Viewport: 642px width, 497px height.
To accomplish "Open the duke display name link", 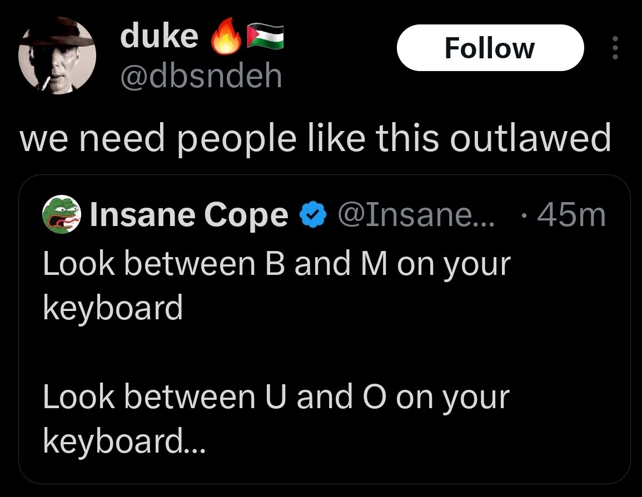I will coord(159,37).
